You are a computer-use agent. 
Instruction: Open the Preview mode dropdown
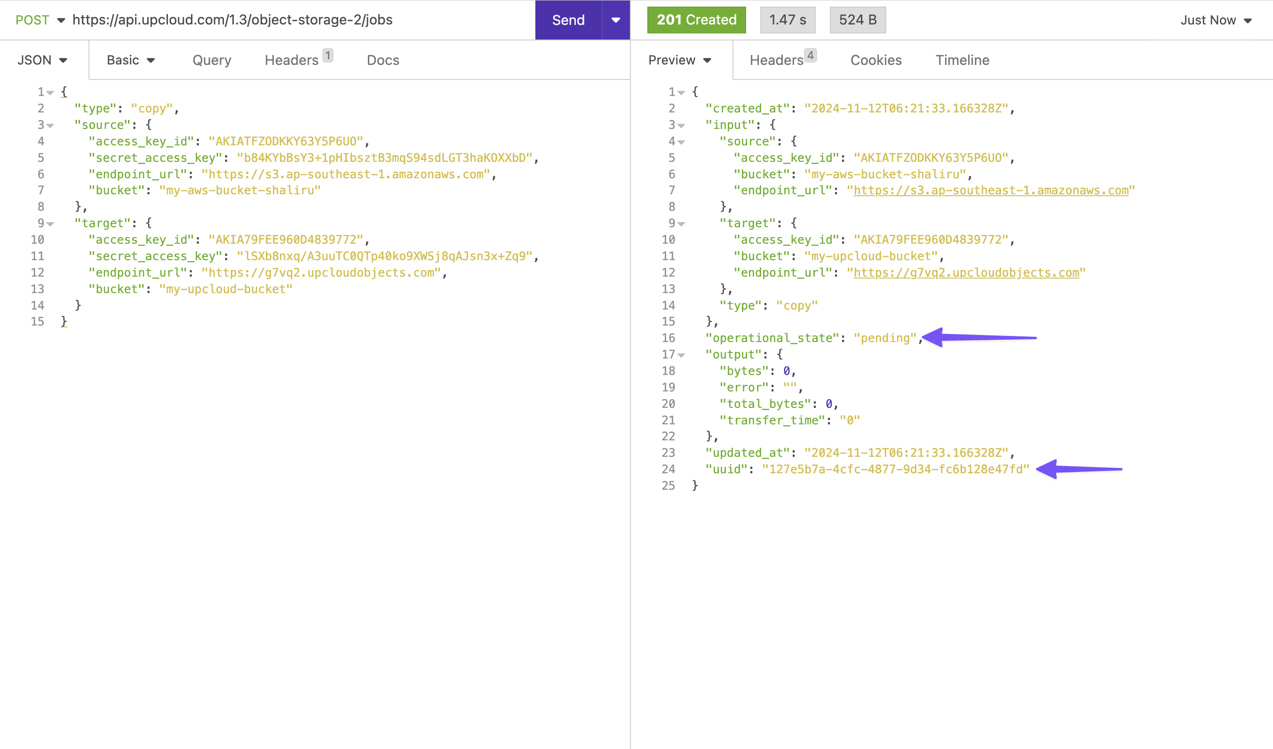[680, 60]
